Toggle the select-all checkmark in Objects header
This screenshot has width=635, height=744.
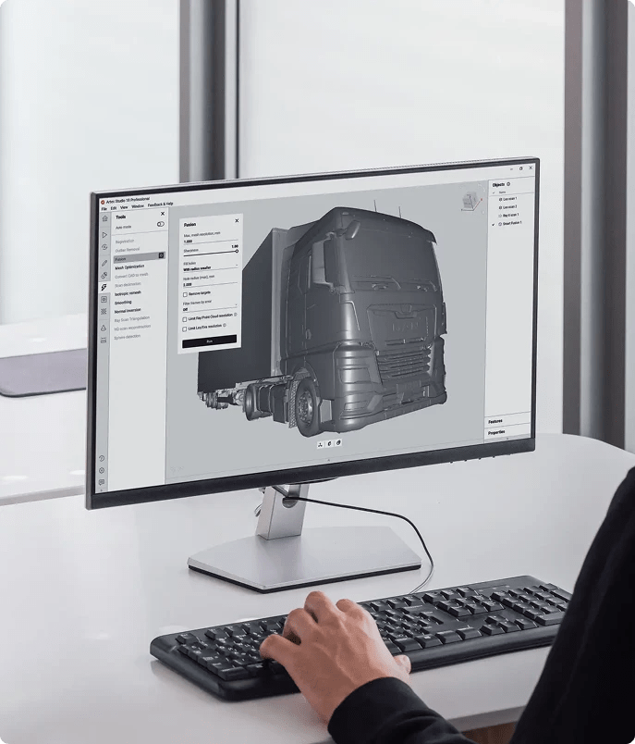click(494, 192)
